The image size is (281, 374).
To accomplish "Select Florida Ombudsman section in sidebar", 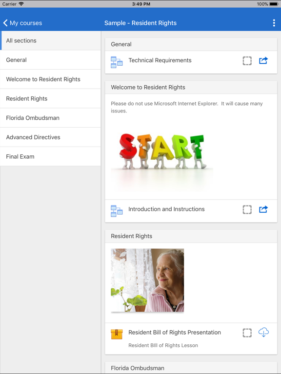I will pos(50,118).
